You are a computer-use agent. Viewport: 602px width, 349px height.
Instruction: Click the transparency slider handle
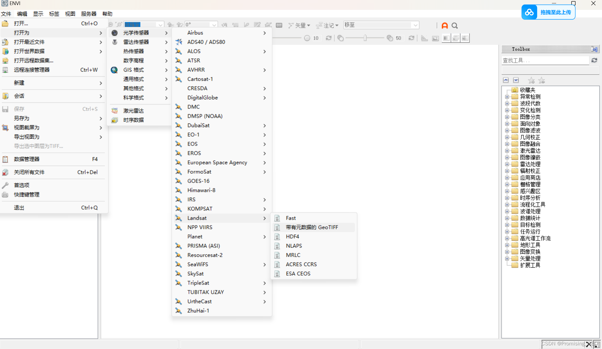(365, 38)
